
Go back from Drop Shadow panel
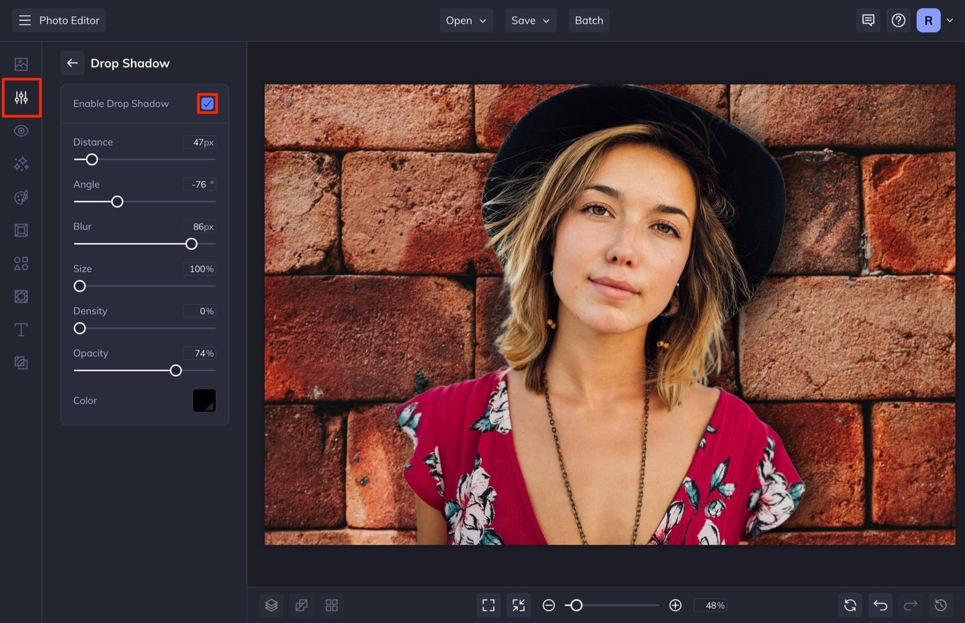click(x=72, y=63)
